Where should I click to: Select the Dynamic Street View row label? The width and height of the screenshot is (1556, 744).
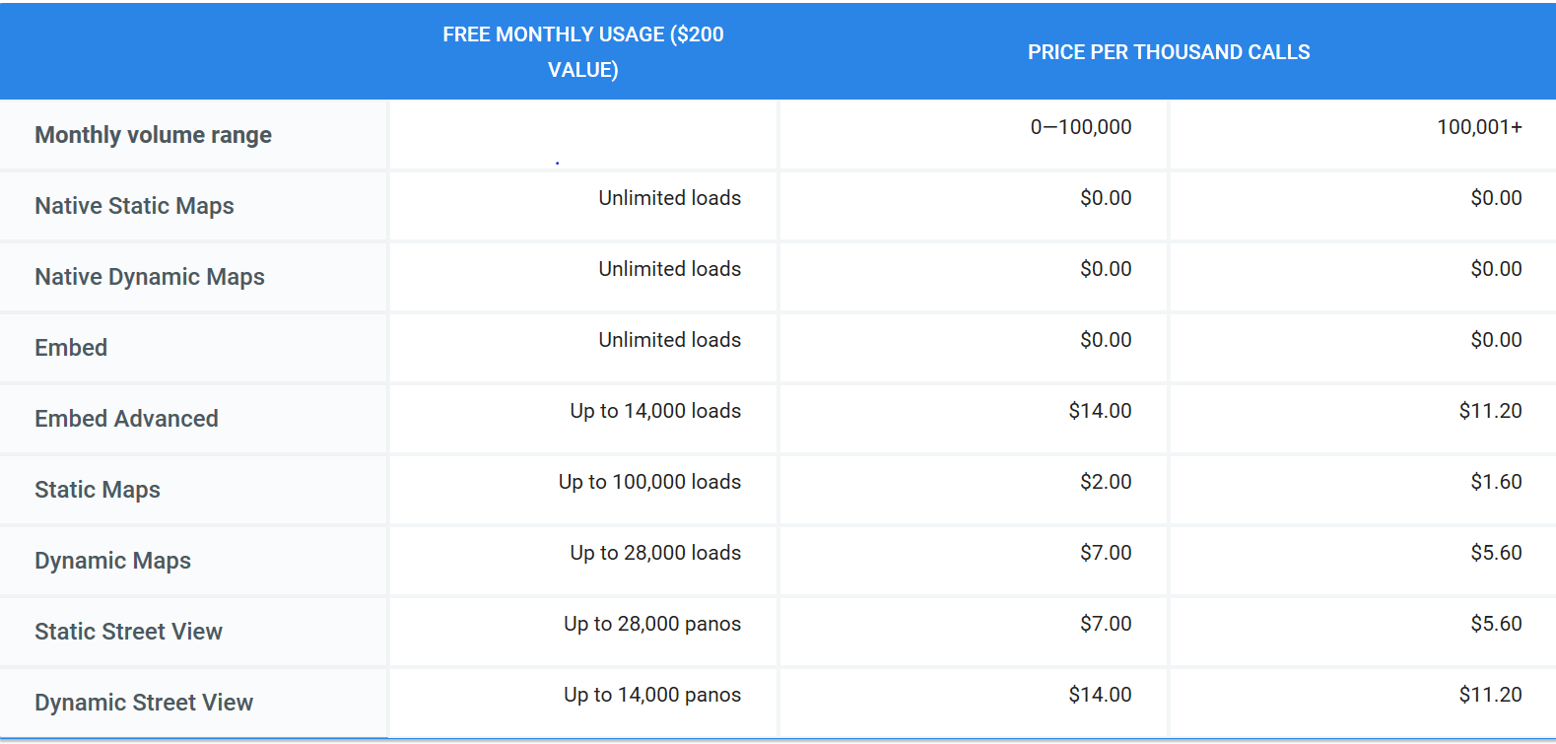pos(144,703)
